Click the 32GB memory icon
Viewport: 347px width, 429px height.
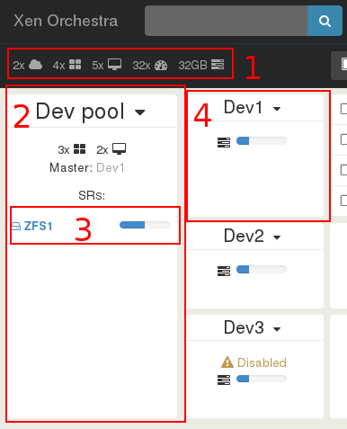pos(218,65)
